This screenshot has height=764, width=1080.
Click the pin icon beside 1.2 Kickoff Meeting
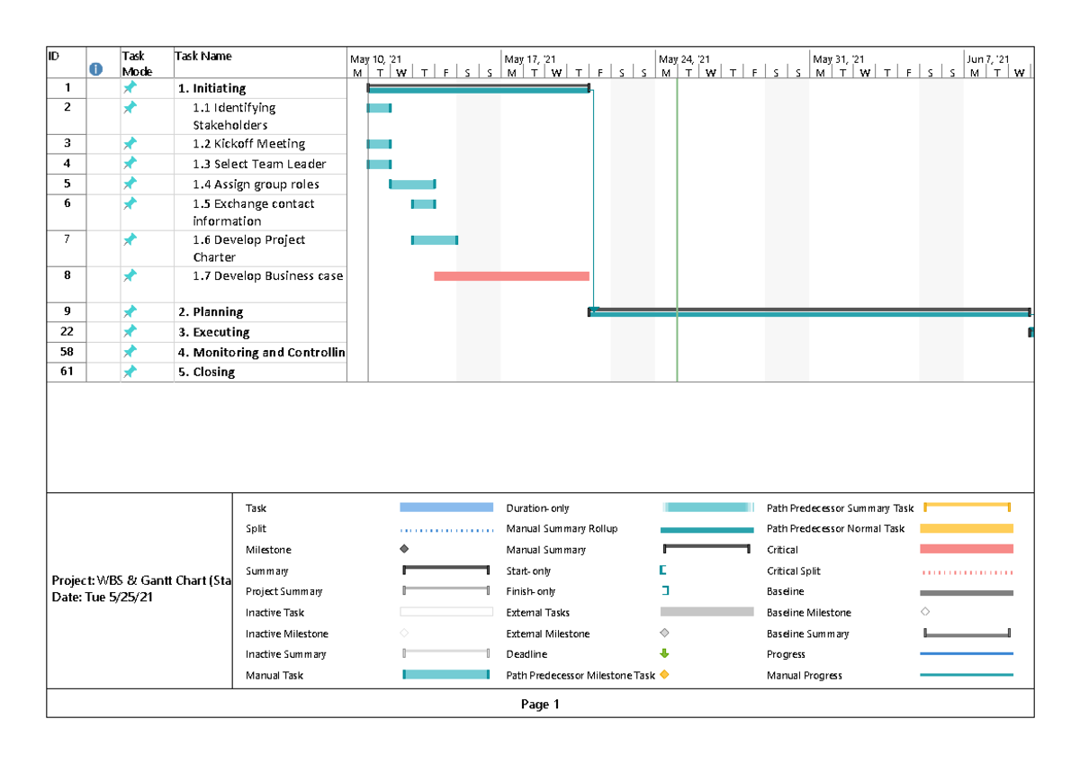[130, 143]
